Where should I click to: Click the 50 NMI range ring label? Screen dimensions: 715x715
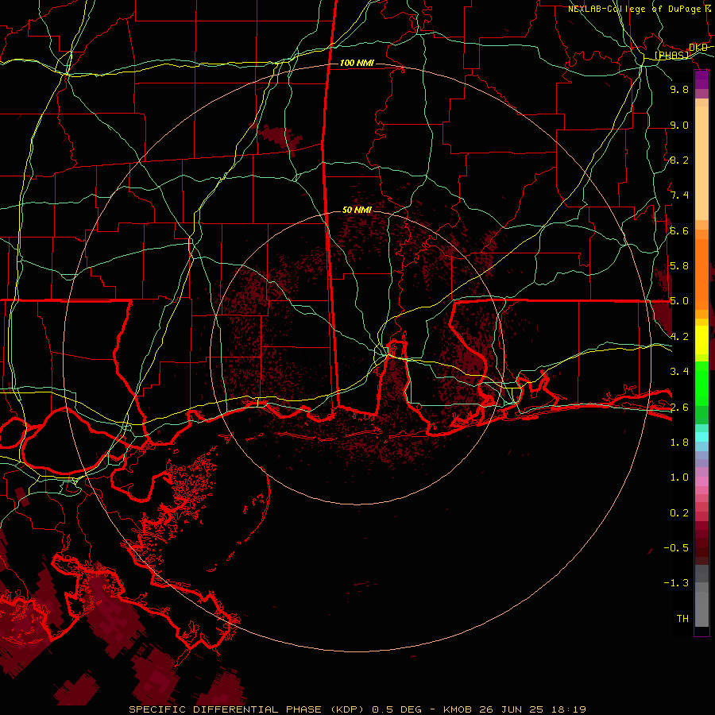click(x=357, y=210)
